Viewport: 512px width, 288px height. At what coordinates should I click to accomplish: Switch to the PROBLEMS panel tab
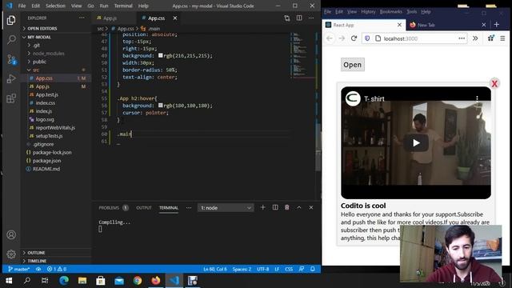109,208
